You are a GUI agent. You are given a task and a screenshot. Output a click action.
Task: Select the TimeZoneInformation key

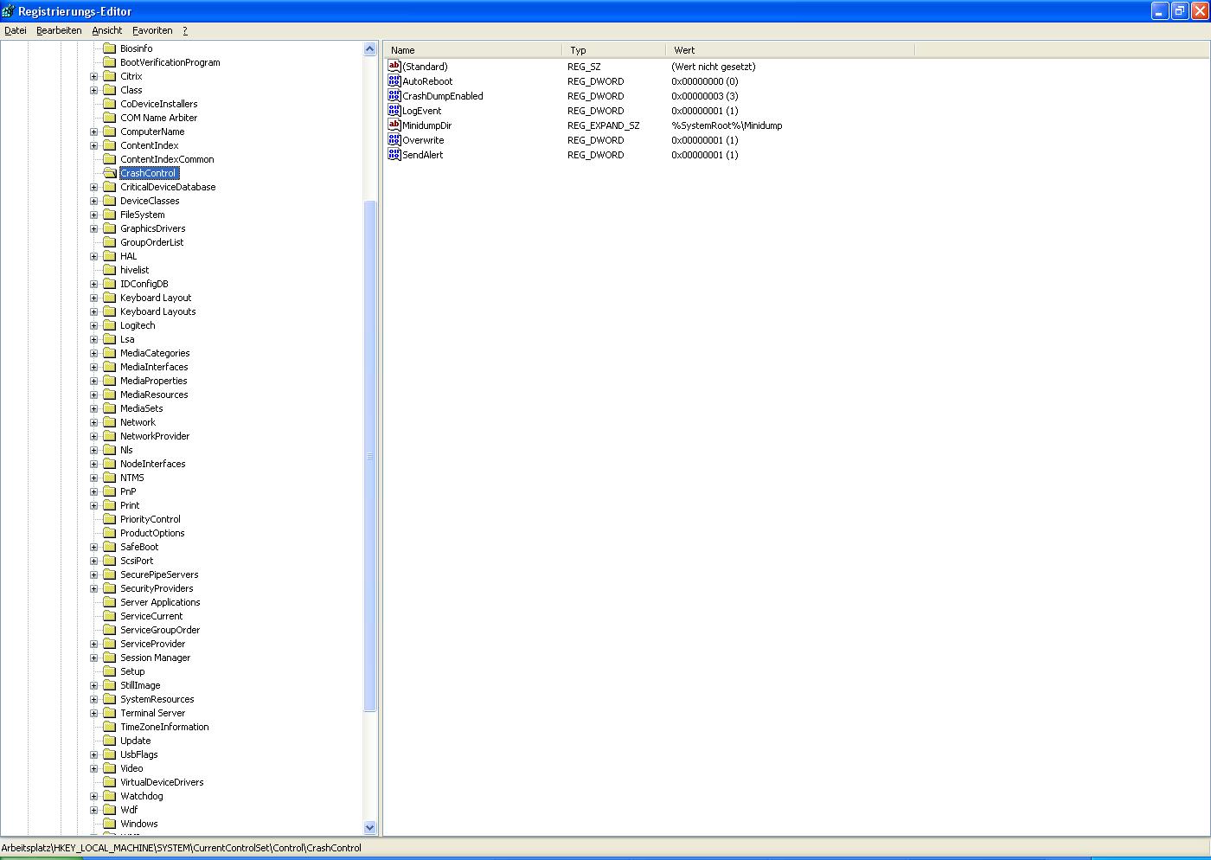[x=164, y=727]
